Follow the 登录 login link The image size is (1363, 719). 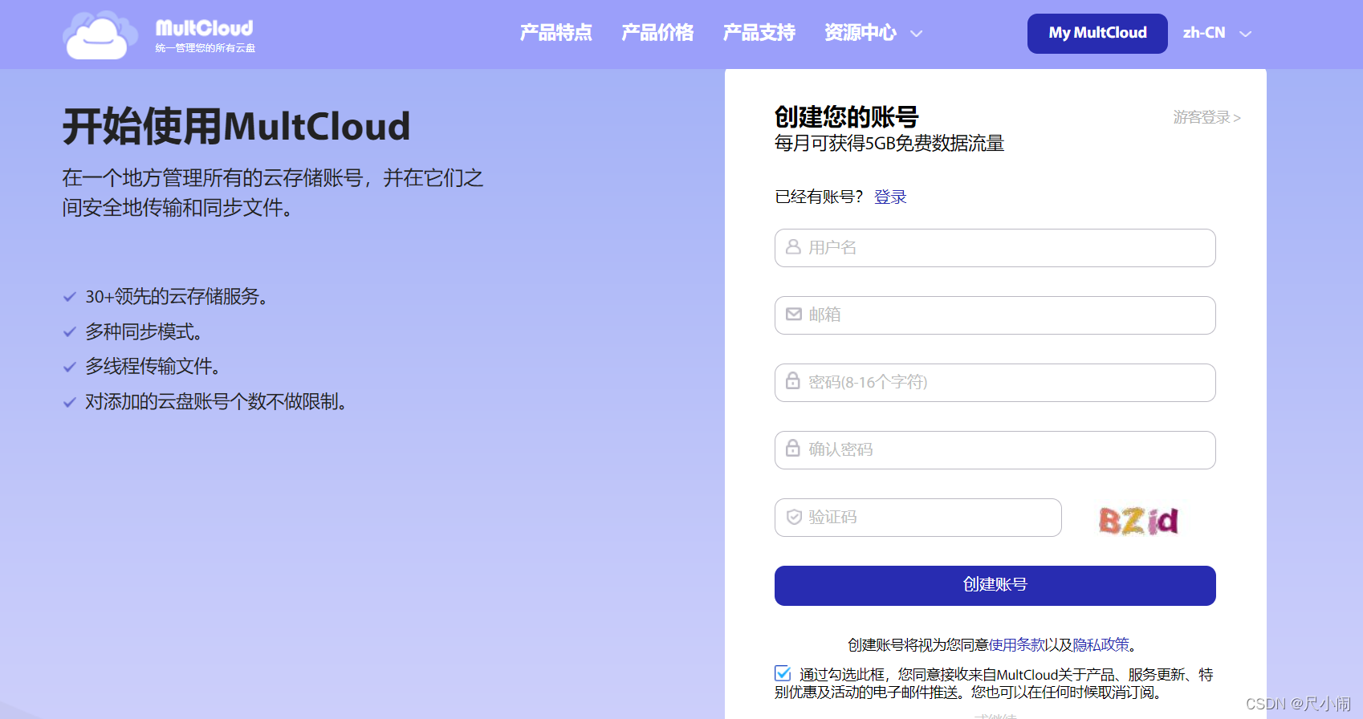coord(890,197)
